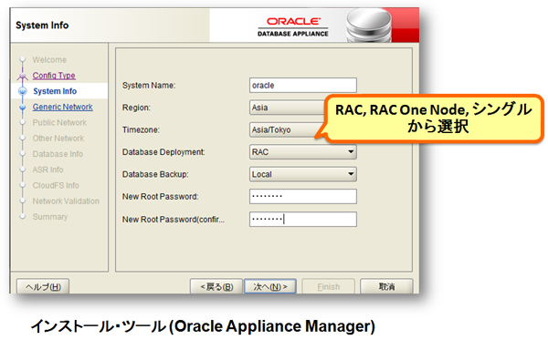This screenshot has width=548, height=350.
Task: Open the Region dropdown showing Asia
Action: 288,108
